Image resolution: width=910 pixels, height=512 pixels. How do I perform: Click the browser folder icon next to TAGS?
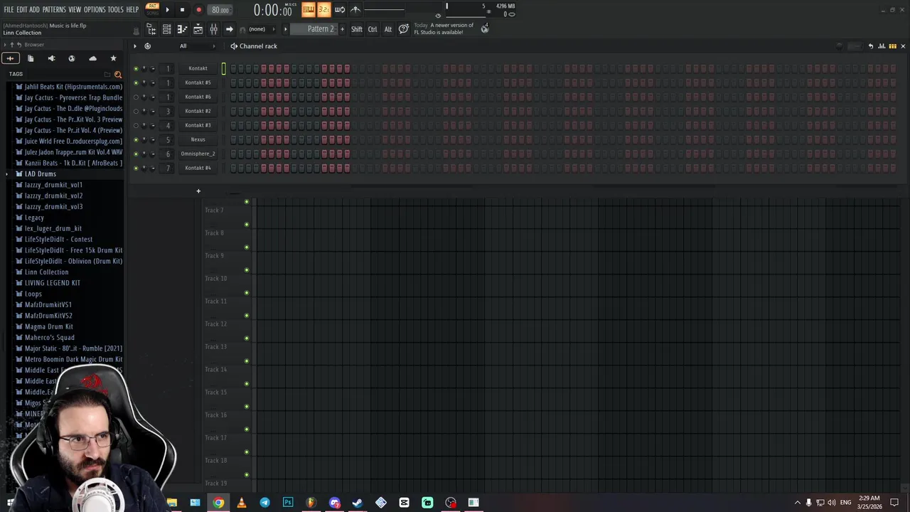tap(107, 75)
